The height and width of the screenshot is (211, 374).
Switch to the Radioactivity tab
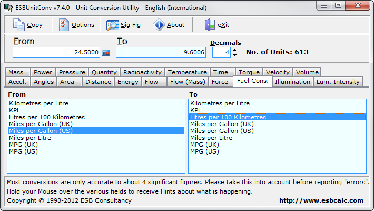pyautogui.click(x=142, y=72)
